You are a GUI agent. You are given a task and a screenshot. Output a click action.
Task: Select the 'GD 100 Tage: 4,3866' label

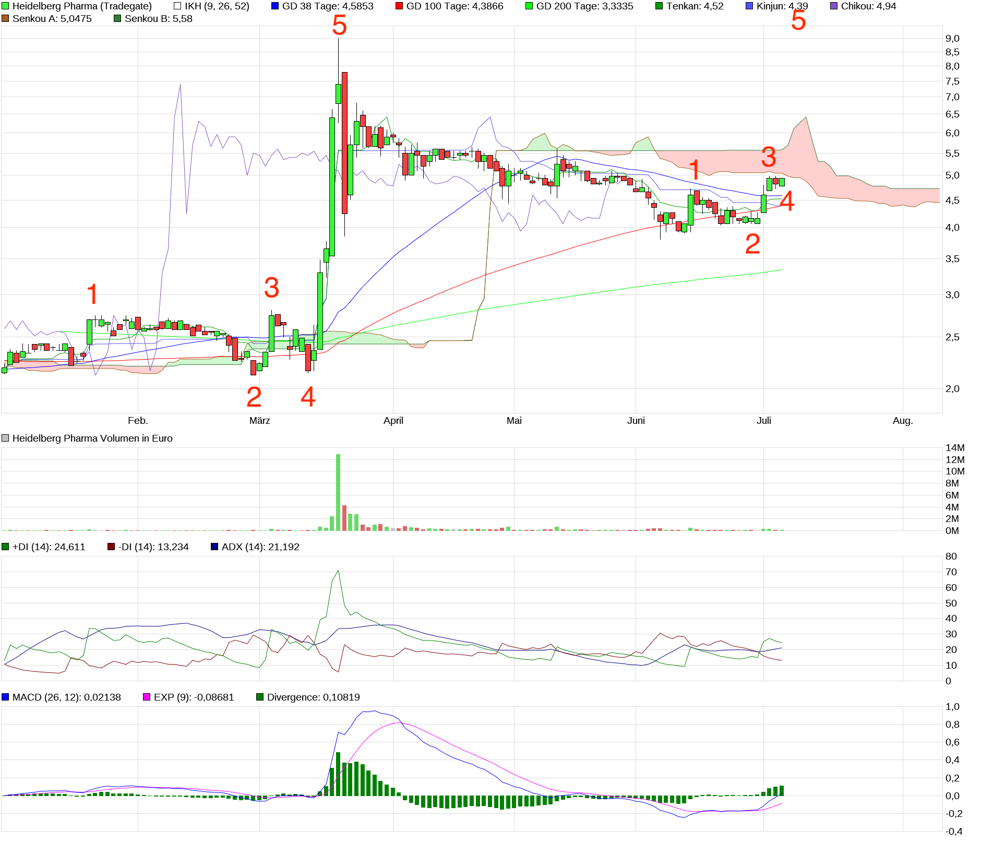[x=455, y=6]
